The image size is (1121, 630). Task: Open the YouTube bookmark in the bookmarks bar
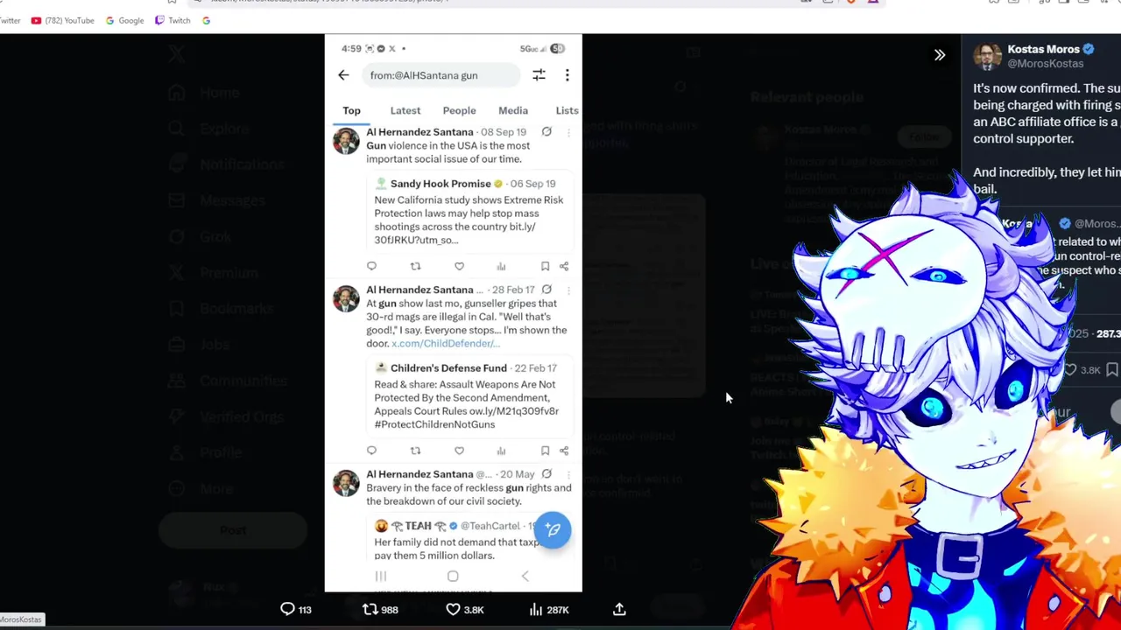(x=62, y=20)
